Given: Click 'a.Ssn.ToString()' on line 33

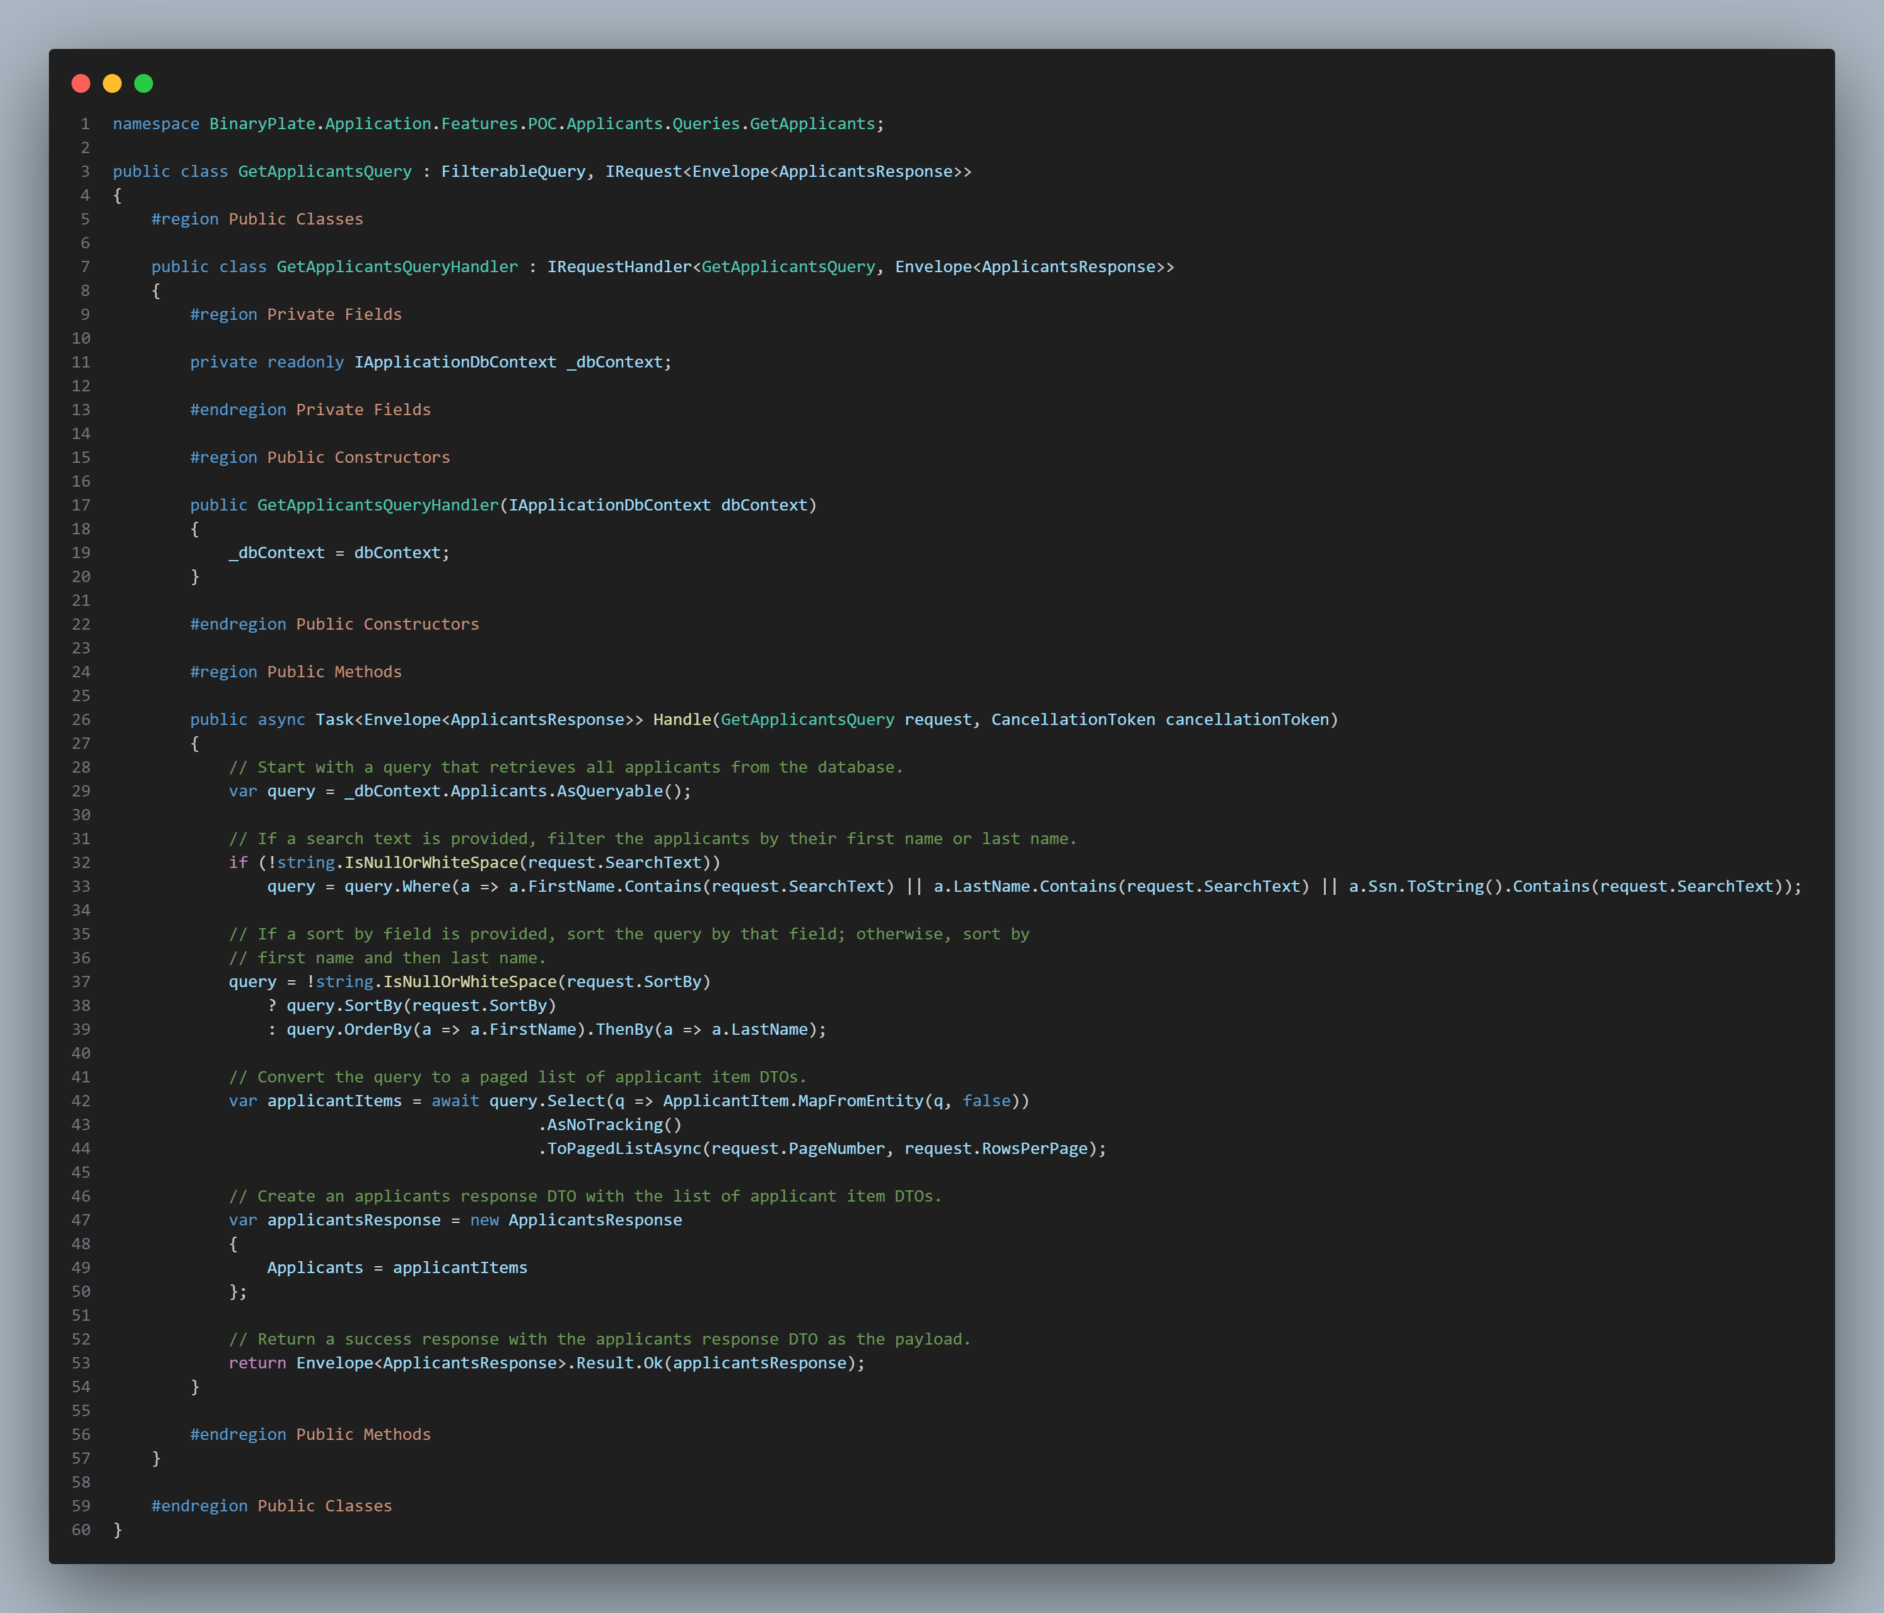Looking at the screenshot, I should [1426, 887].
